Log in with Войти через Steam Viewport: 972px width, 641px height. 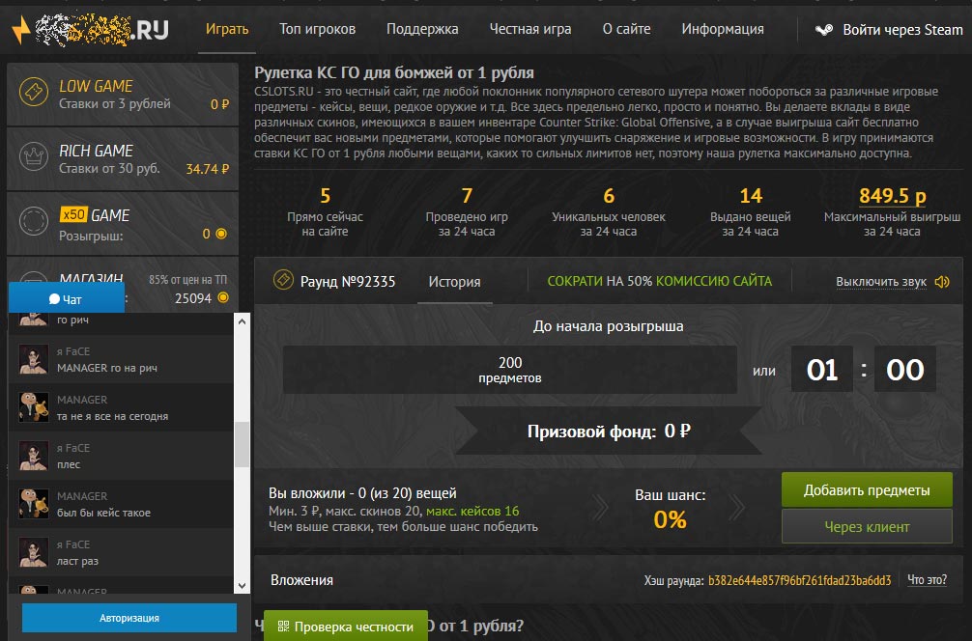889,29
